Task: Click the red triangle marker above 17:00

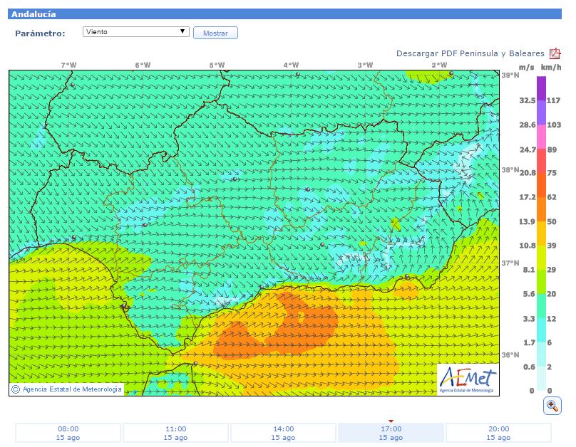Action: (391, 421)
